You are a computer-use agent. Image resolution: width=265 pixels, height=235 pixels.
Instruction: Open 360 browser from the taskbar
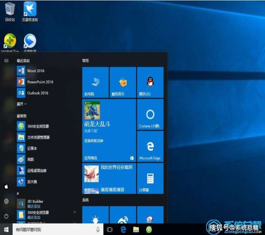pyautogui.click(x=149, y=230)
